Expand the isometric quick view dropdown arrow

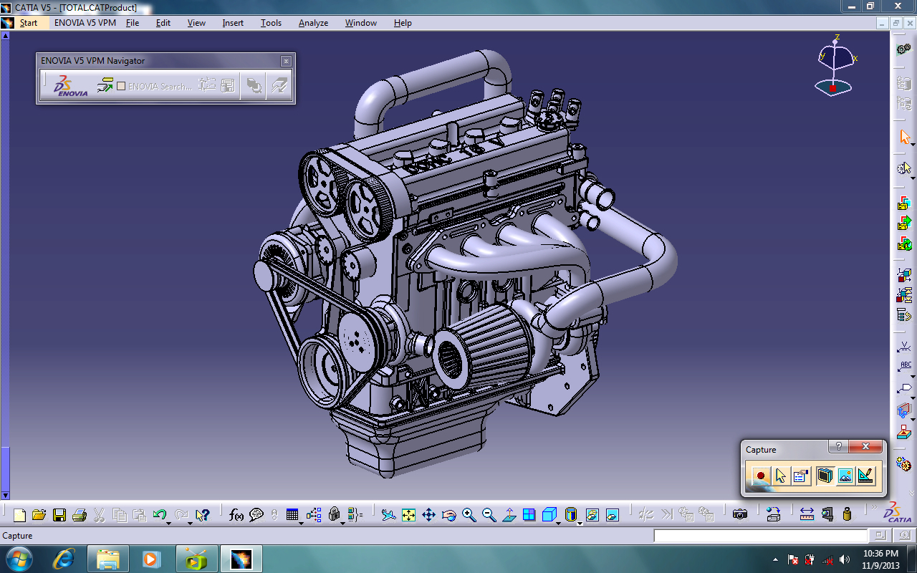point(560,523)
